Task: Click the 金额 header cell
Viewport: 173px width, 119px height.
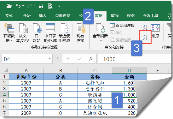Action: click(129, 76)
